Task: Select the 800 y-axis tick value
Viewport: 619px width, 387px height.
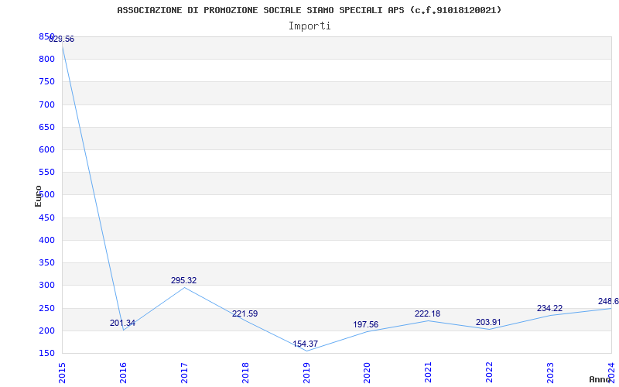Action: click(47, 59)
